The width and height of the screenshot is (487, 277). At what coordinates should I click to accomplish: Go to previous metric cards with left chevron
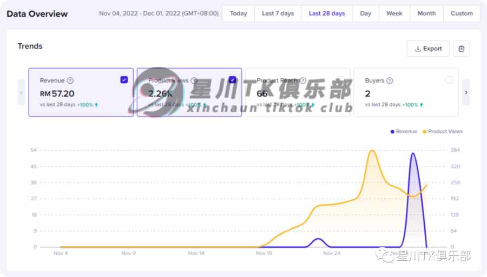click(x=21, y=92)
